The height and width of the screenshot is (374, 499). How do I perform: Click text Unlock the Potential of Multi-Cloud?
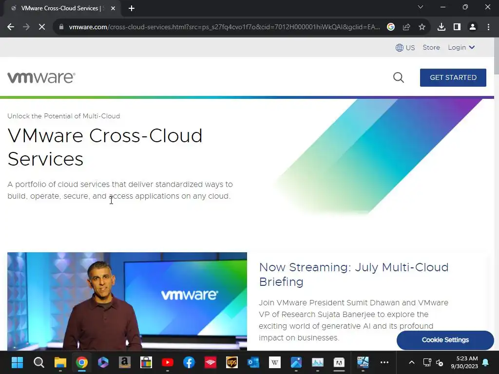pos(64,116)
